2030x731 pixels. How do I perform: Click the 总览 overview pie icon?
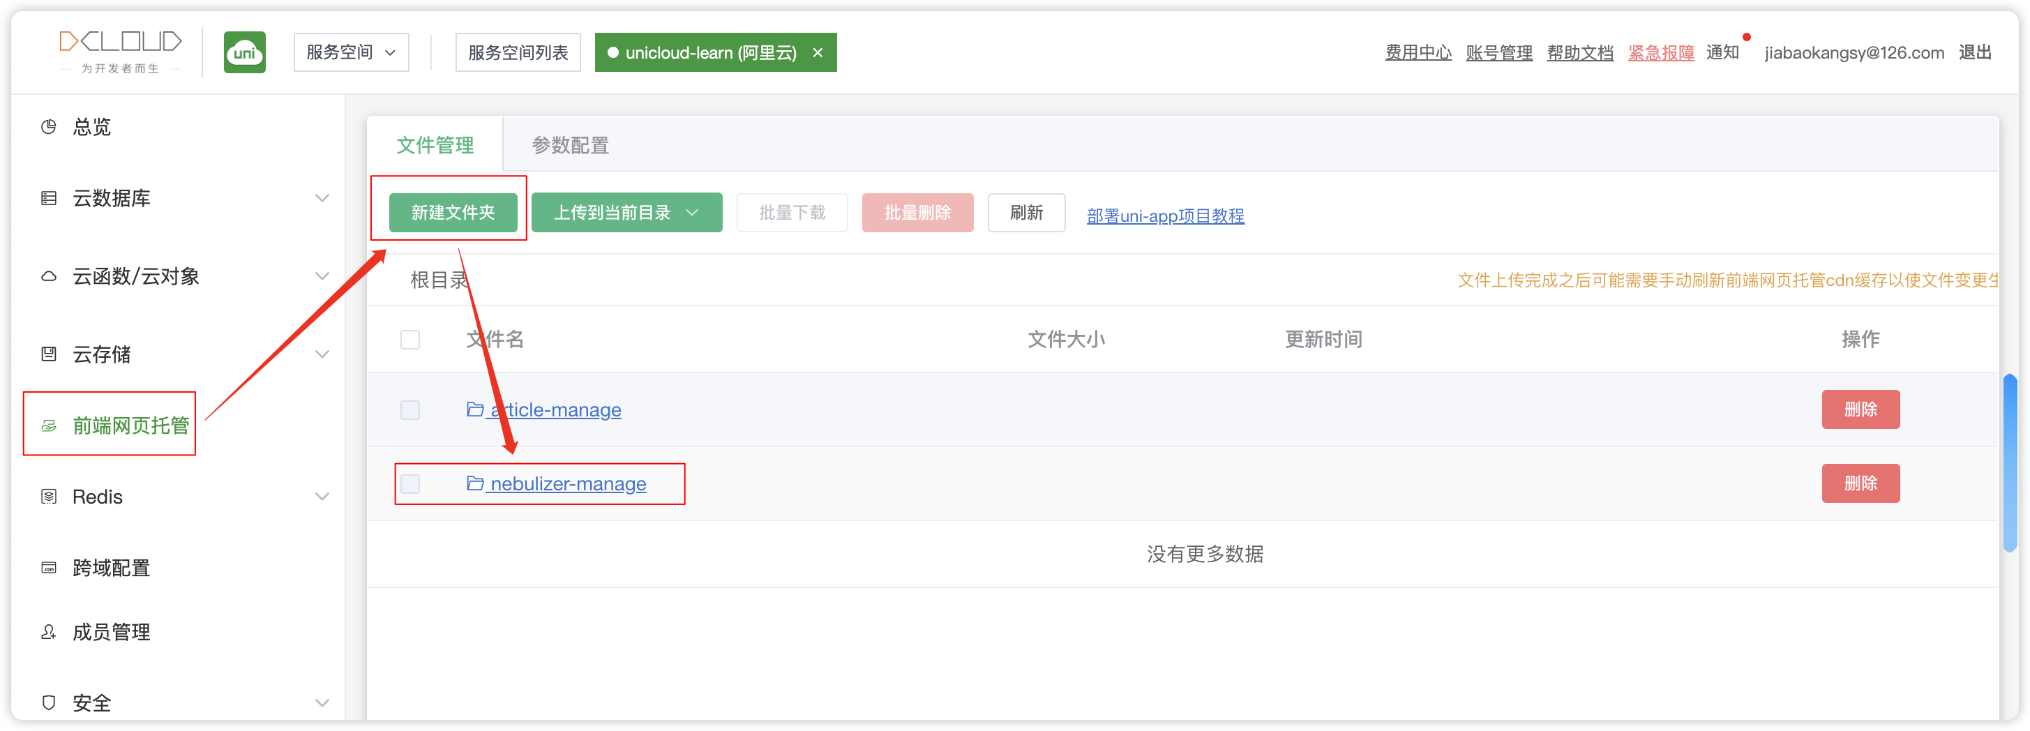click(x=49, y=127)
